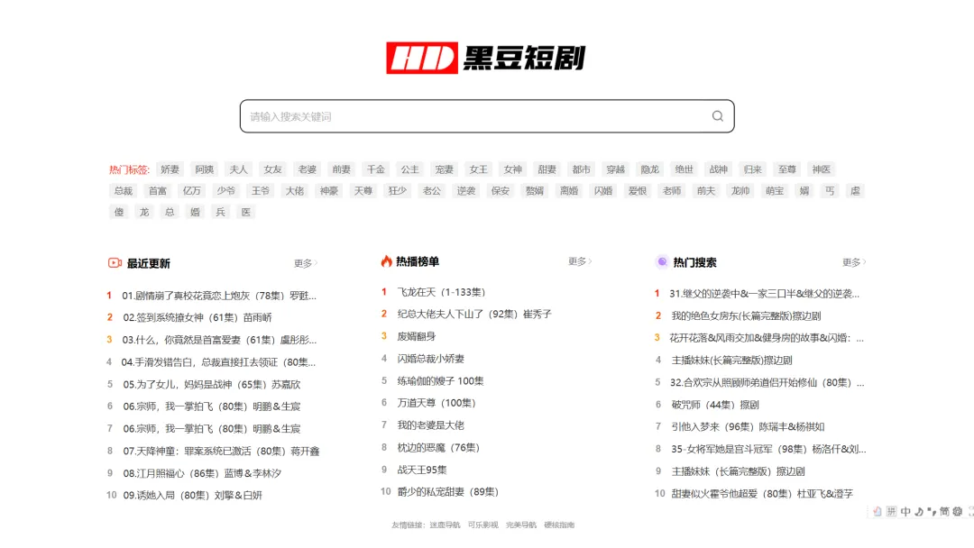
Task: Open 纪总大佬夫人下山了 (92集)
Action: pos(474,314)
